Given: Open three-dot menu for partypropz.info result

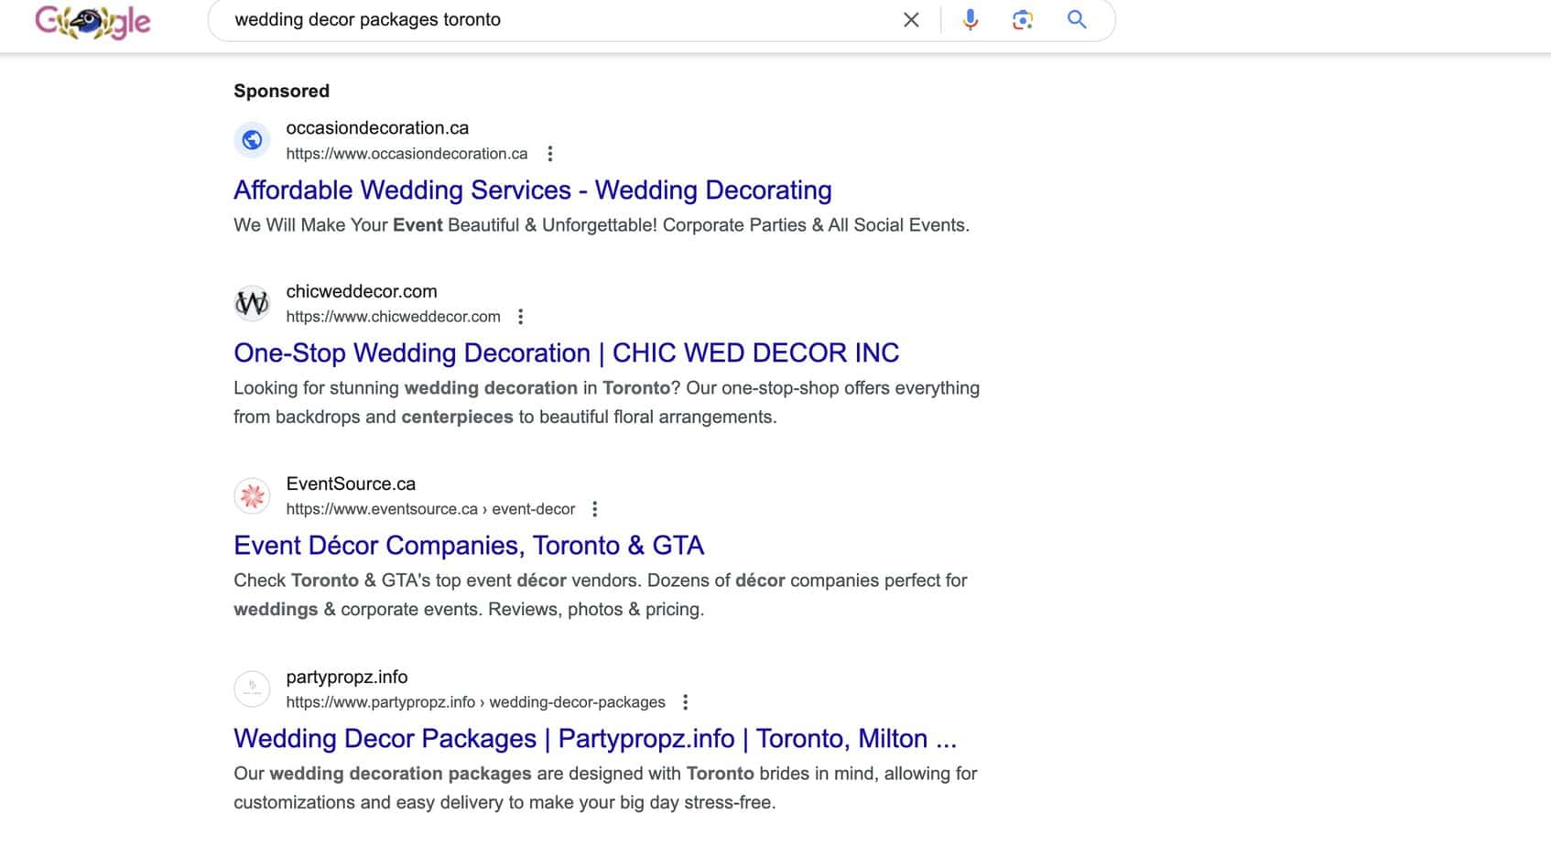Looking at the screenshot, I should 686,702.
